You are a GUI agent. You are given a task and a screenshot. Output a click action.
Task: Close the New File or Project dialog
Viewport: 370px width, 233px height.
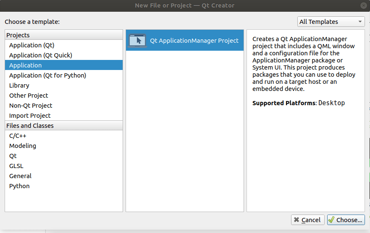363,5
